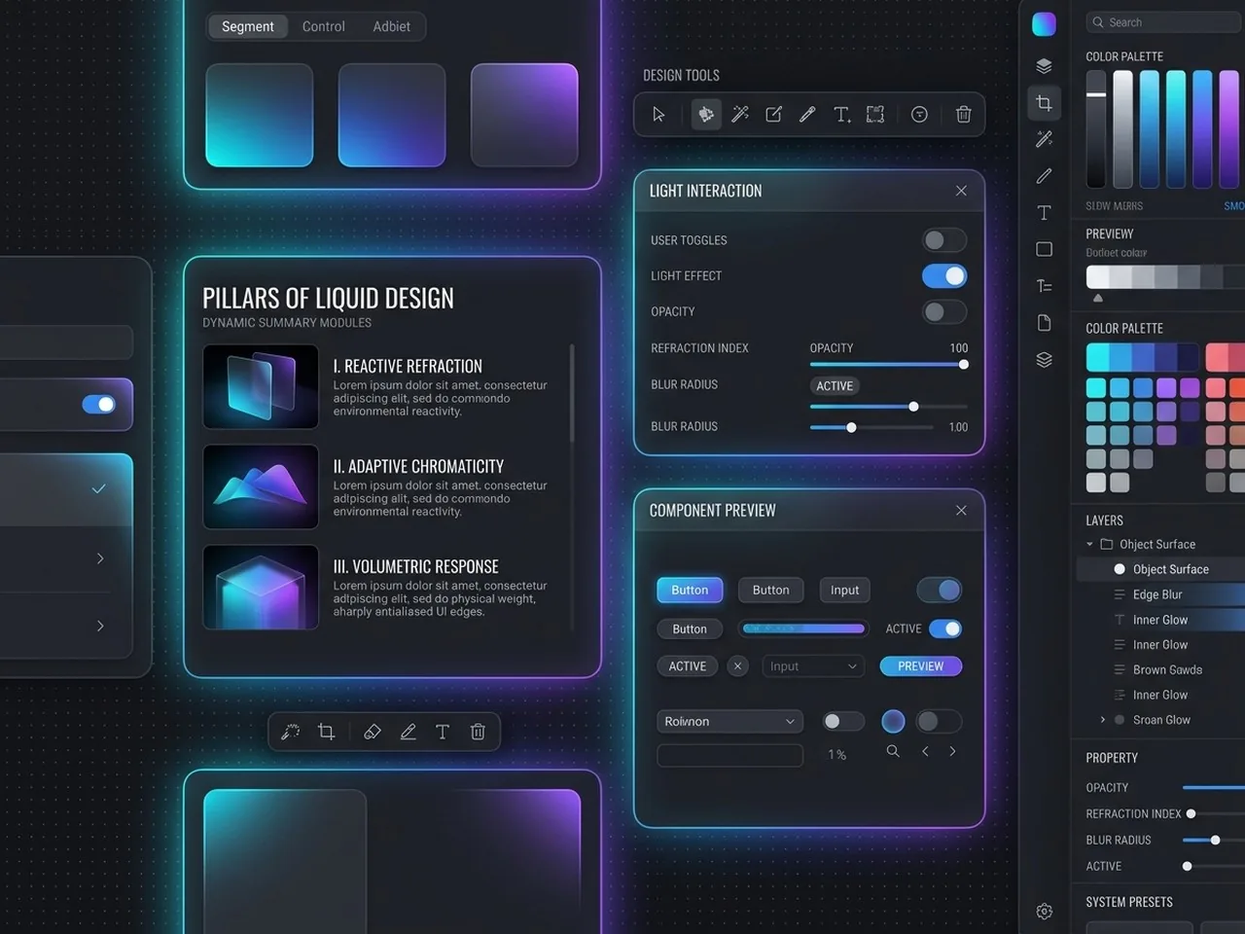This screenshot has height=934, width=1245.
Task: Expand the Sroan Glow layer
Action: tap(1103, 720)
